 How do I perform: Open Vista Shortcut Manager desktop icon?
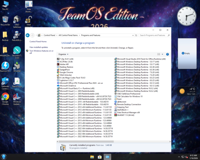29,6
